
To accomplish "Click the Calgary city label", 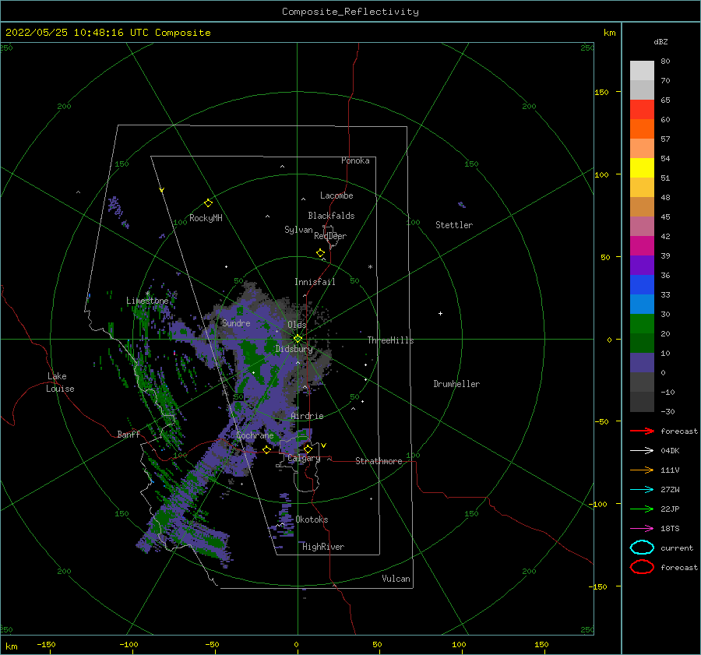I will pyautogui.click(x=304, y=458).
